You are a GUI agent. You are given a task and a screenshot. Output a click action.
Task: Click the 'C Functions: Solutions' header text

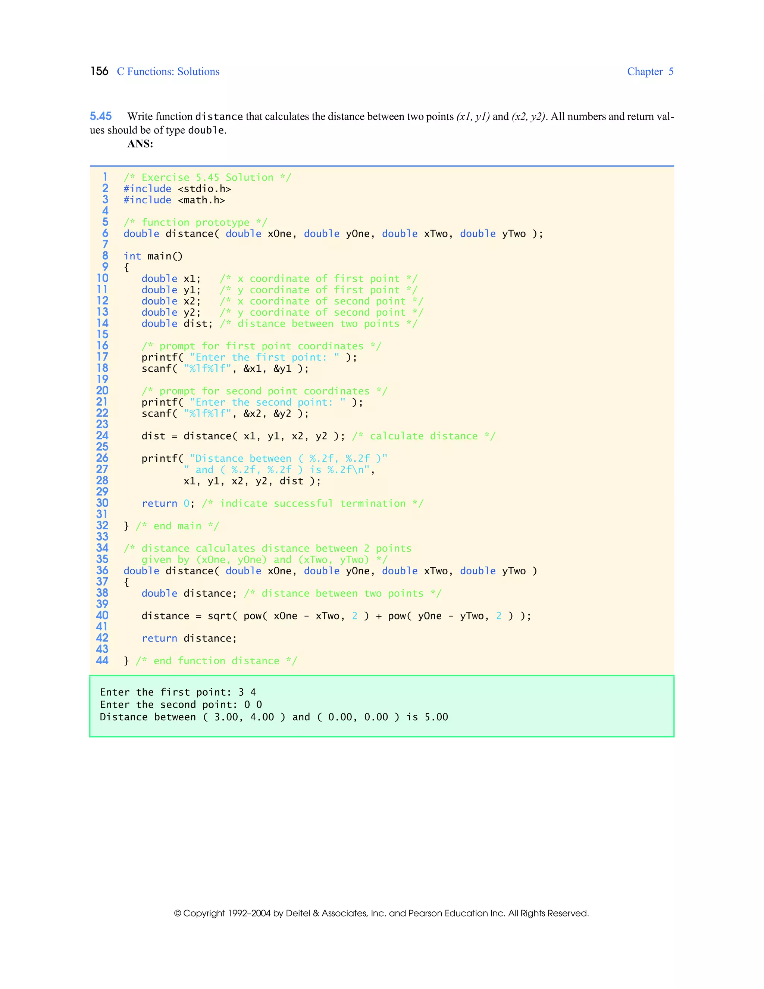click(168, 72)
